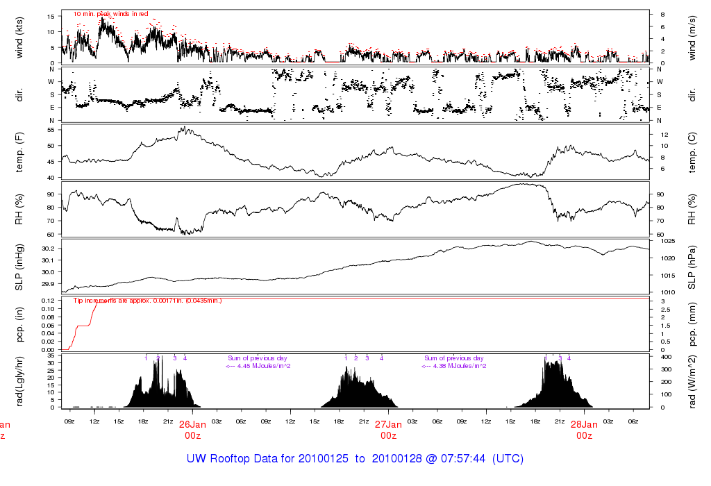The height and width of the screenshot is (486, 711).
Task: Select the '27Jan 00z' date marker
Action: (388, 430)
